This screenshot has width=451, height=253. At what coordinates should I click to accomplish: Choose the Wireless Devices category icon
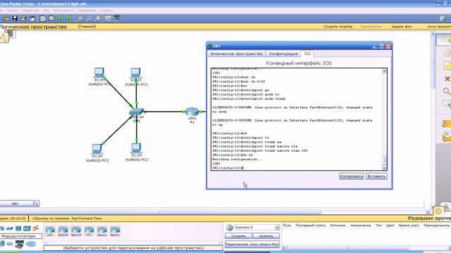tap(27, 228)
